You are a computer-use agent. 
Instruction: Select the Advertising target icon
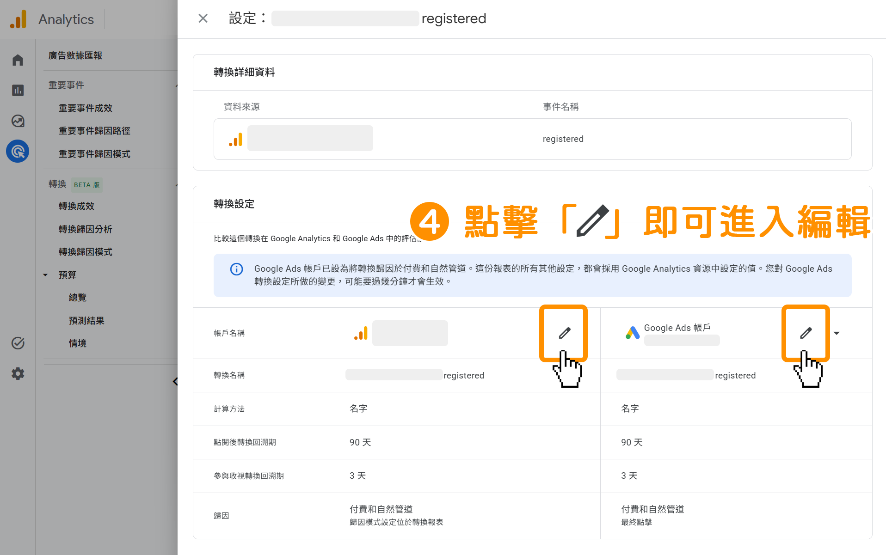click(18, 151)
